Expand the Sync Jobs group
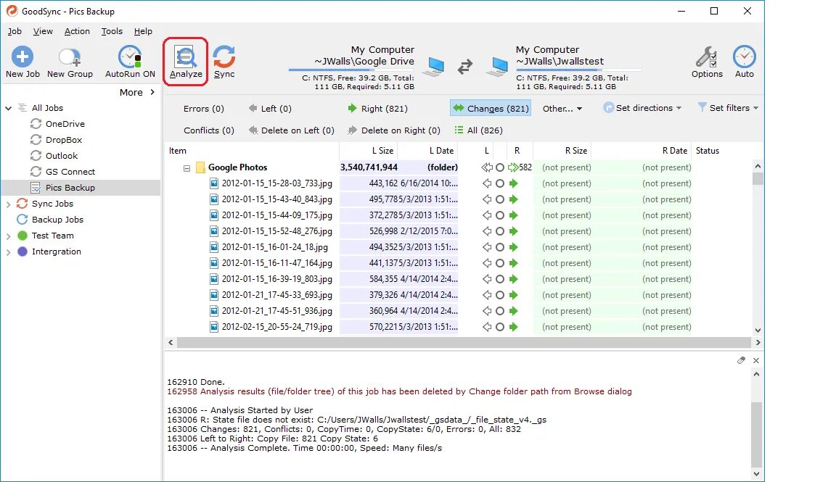The height and width of the screenshot is (482, 836). click(9, 204)
